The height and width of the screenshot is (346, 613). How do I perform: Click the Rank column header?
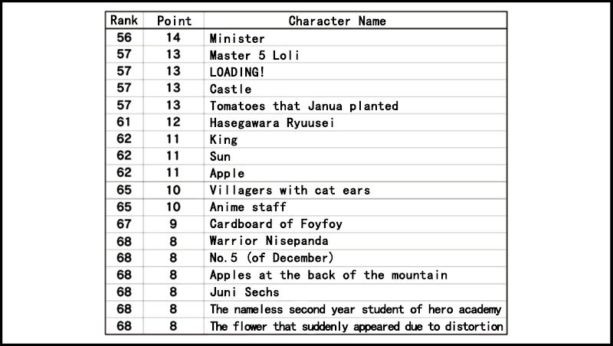(x=124, y=21)
